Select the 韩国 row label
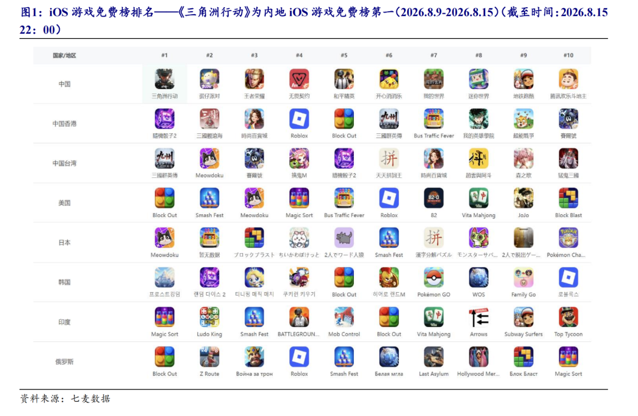Image resolution: width=638 pixels, height=416 pixels. click(64, 282)
